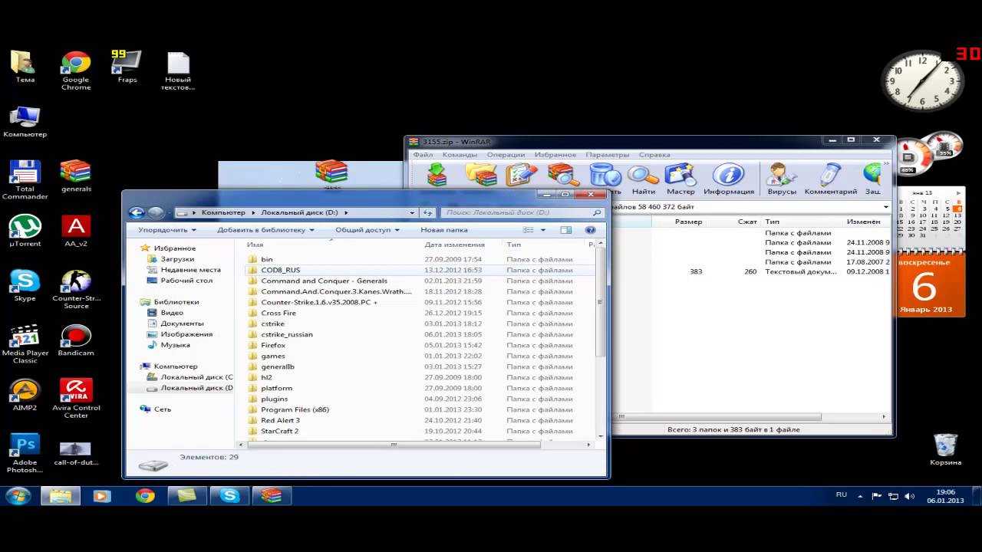
Task: Open the Упорядочить dropdown in Explorer
Action: pos(166,230)
